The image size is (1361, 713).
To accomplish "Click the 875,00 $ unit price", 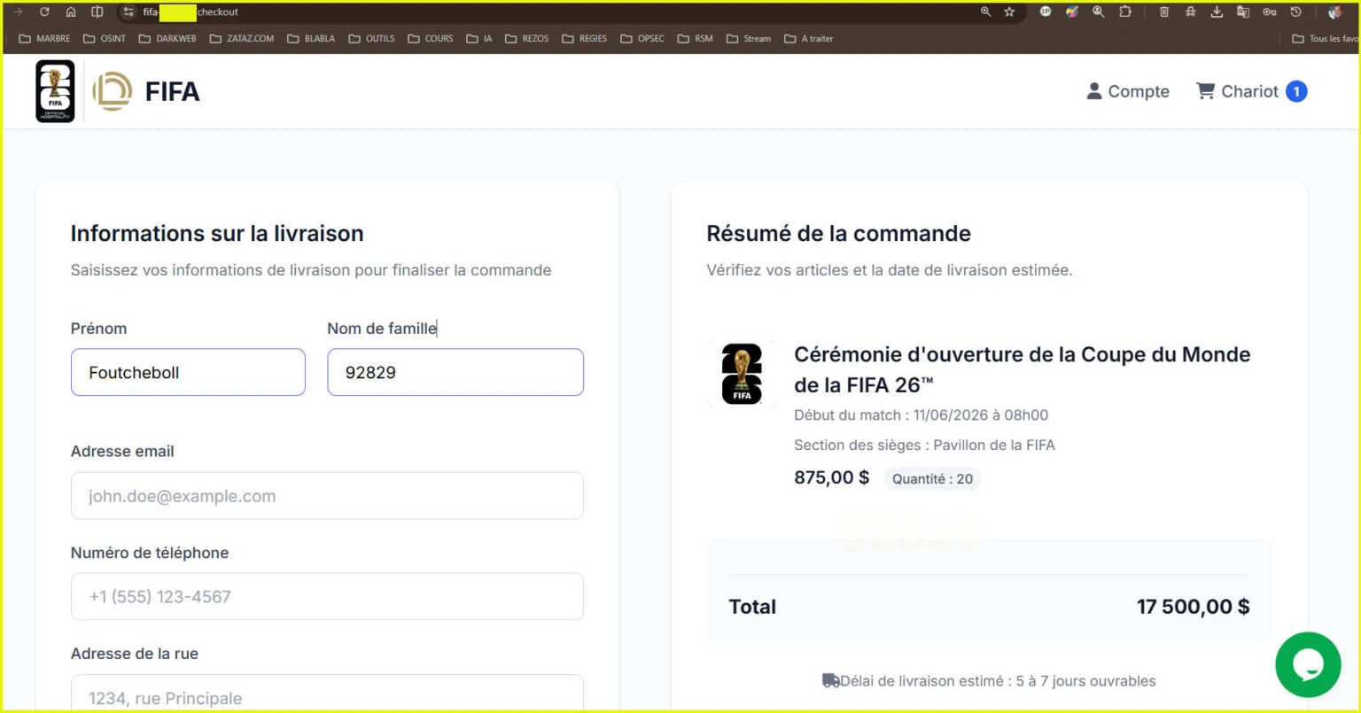I will click(x=831, y=477).
